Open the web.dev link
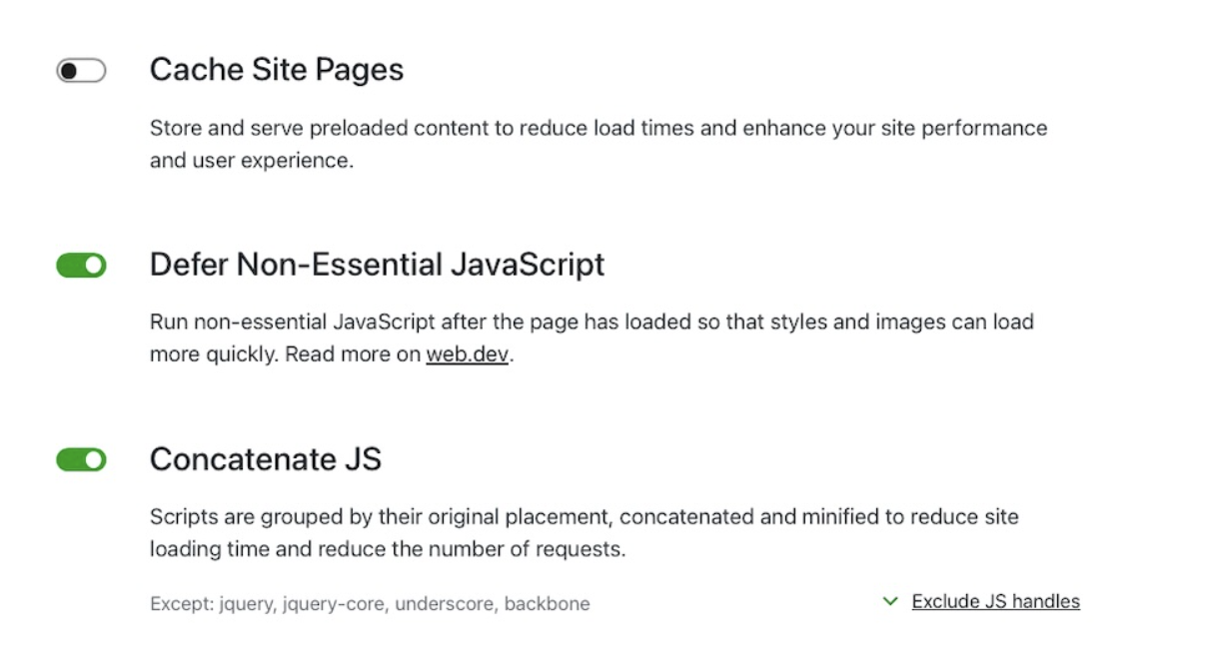 click(x=468, y=355)
